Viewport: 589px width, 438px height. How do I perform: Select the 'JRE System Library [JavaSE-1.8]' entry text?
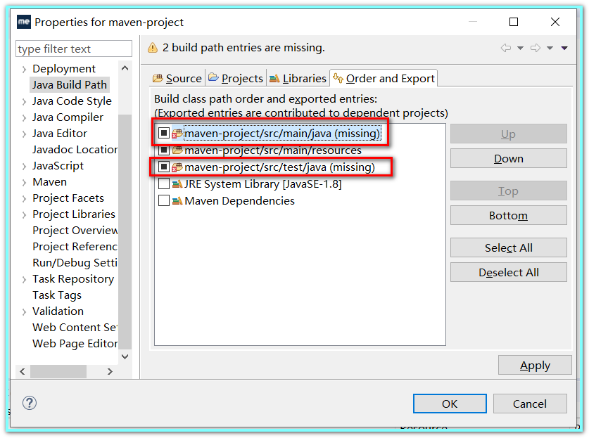click(x=263, y=184)
